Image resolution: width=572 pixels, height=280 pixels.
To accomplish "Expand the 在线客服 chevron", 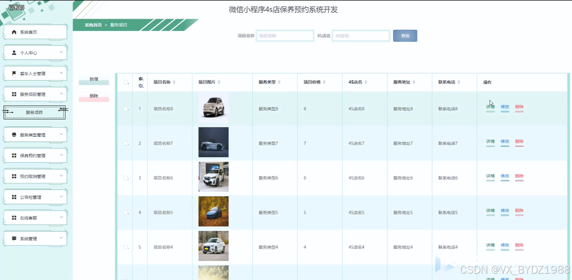I will (61, 217).
